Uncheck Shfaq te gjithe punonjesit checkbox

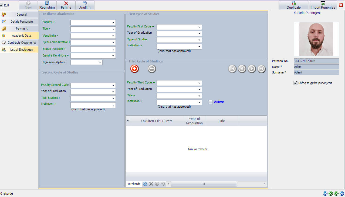tap(295, 83)
